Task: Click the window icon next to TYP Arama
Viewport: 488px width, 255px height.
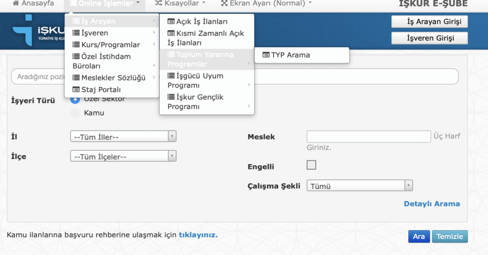Action: 266,55
